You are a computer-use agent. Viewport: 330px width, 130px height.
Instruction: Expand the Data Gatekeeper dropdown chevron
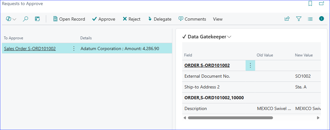[x=229, y=37]
